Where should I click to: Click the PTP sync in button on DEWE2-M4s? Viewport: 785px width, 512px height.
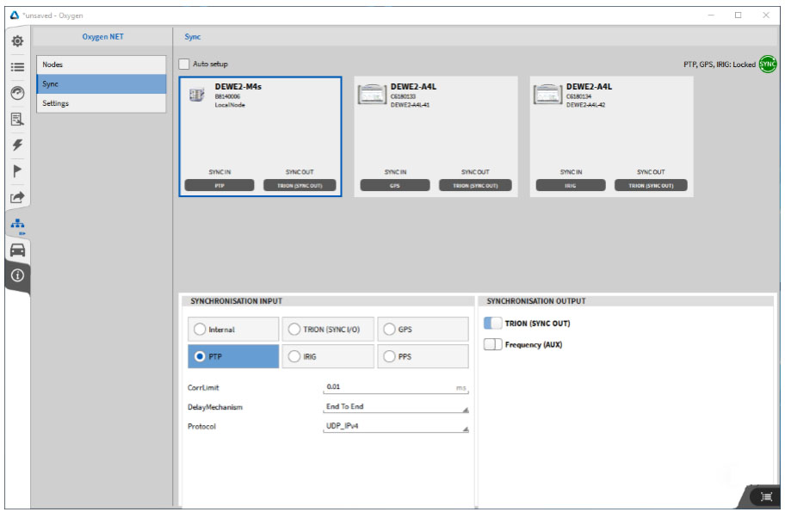tap(219, 185)
